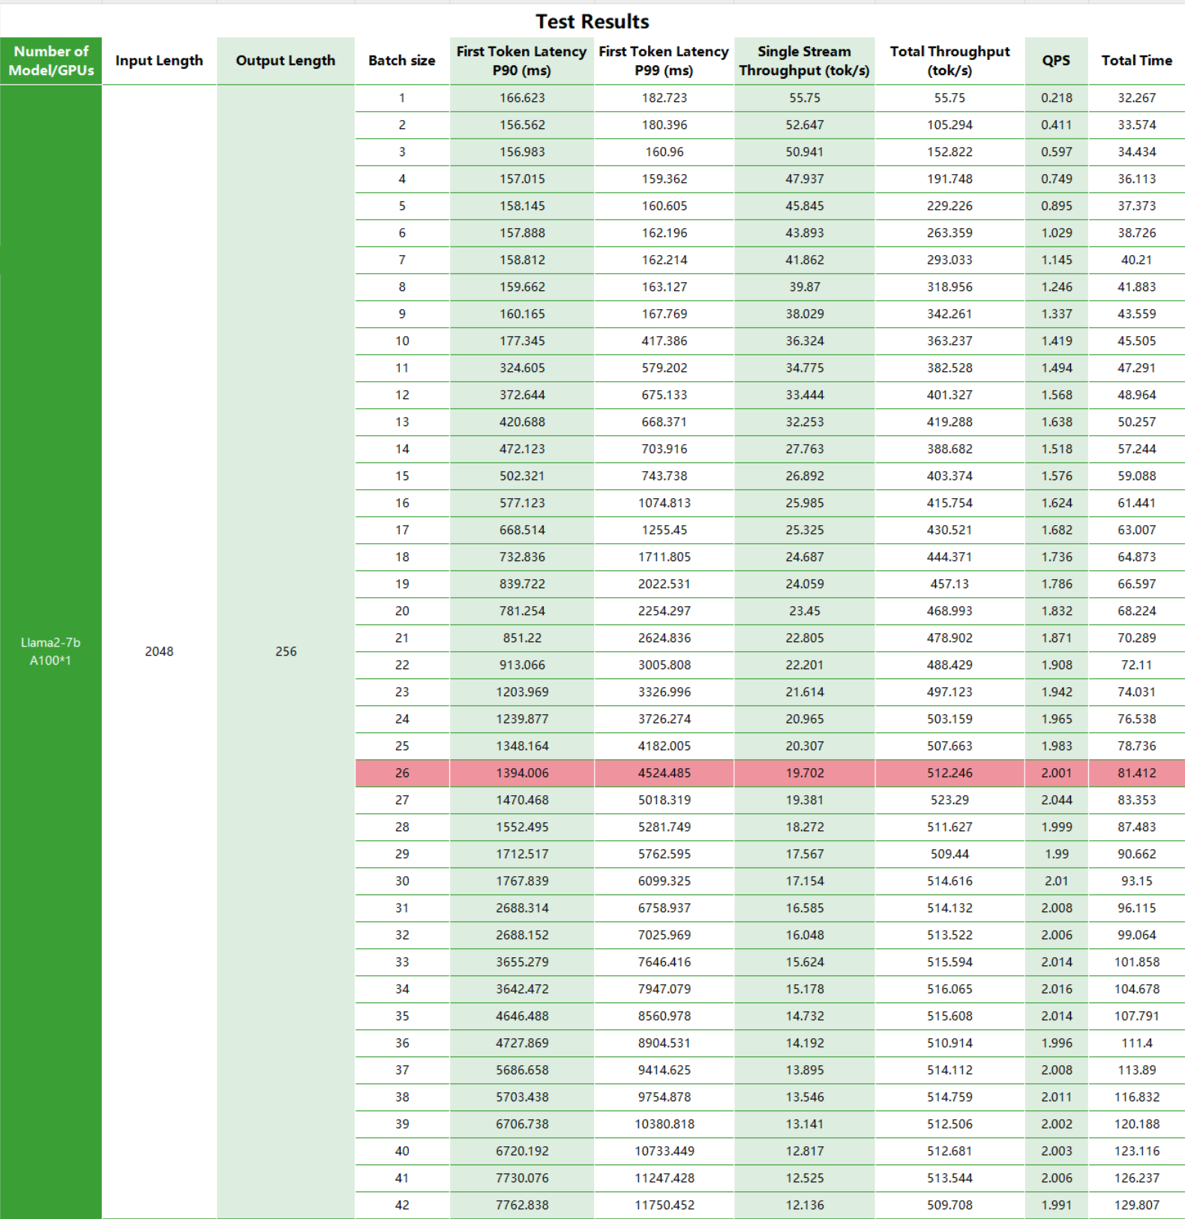This screenshot has height=1219, width=1185.
Task: Select the "Single Stream Throughput (tok/s)" header
Action: click(804, 61)
